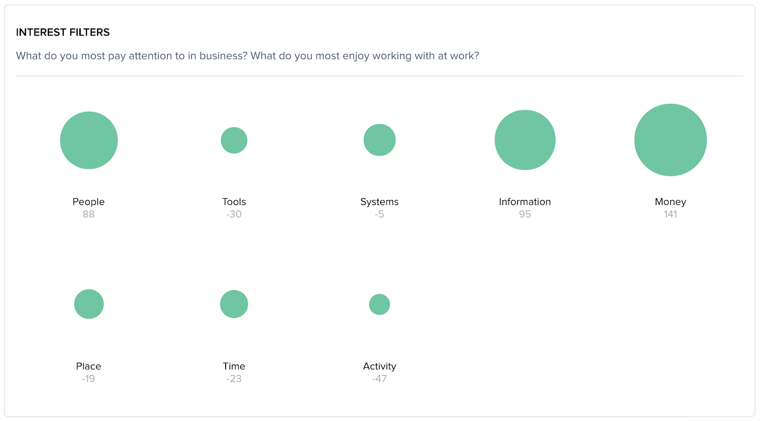Click the Time label

[x=234, y=366]
